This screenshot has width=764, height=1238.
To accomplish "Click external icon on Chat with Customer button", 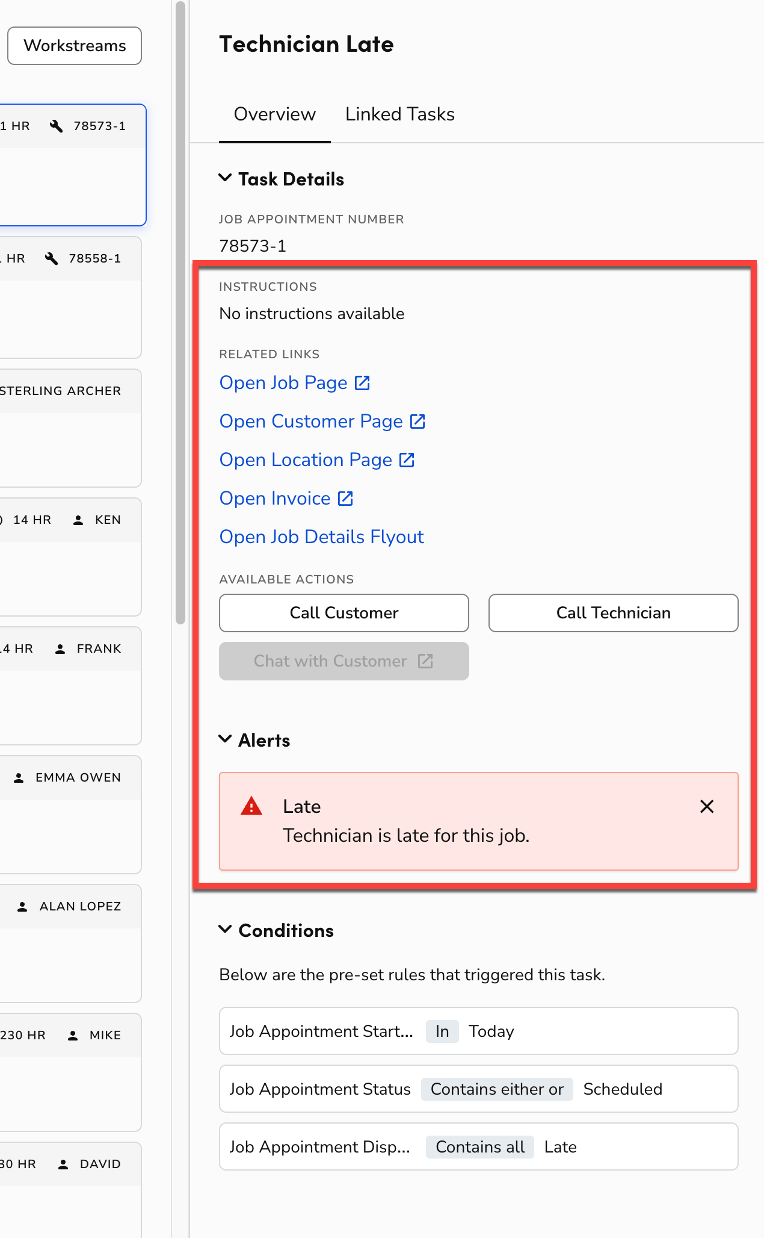I will pyautogui.click(x=425, y=661).
